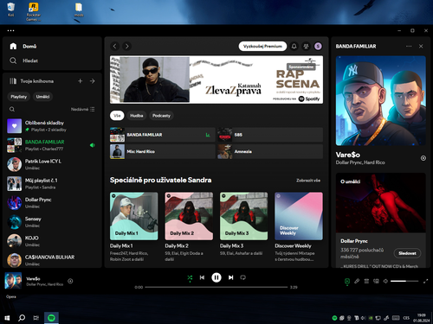Add current track to library from player bar
The height and width of the screenshot is (324, 433).
70,281
